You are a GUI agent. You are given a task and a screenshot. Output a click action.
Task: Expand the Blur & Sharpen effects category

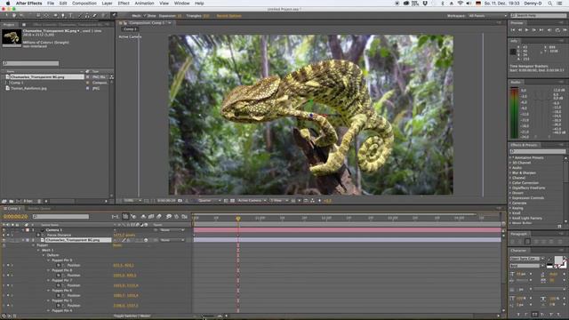(x=509, y=173)
